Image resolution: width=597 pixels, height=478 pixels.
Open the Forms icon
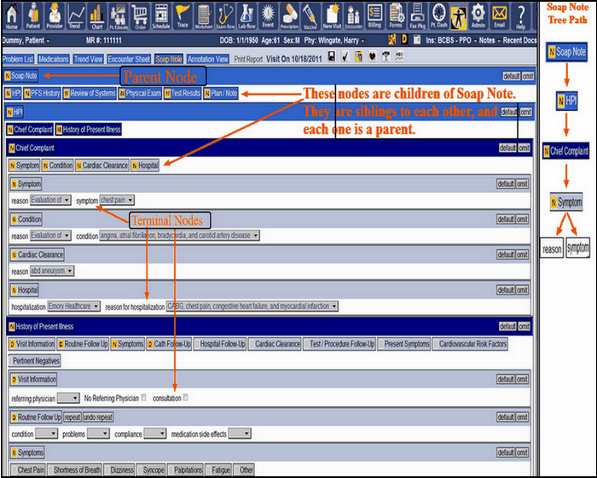click(x=396, y=15)
